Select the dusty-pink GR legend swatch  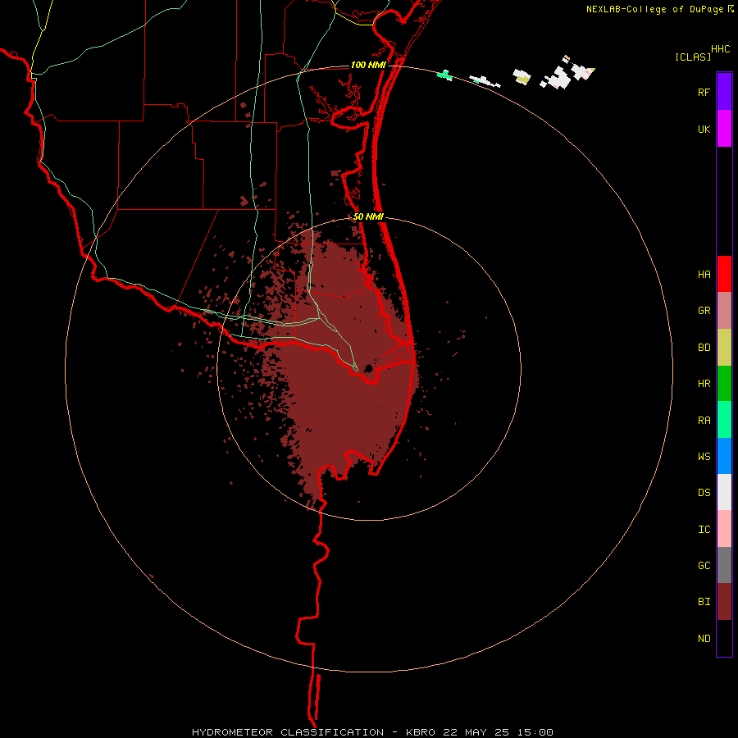click(x=724, y=311)
